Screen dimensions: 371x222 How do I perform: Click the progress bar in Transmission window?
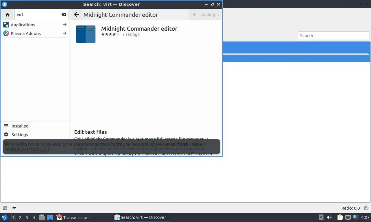tap(296, 54)
